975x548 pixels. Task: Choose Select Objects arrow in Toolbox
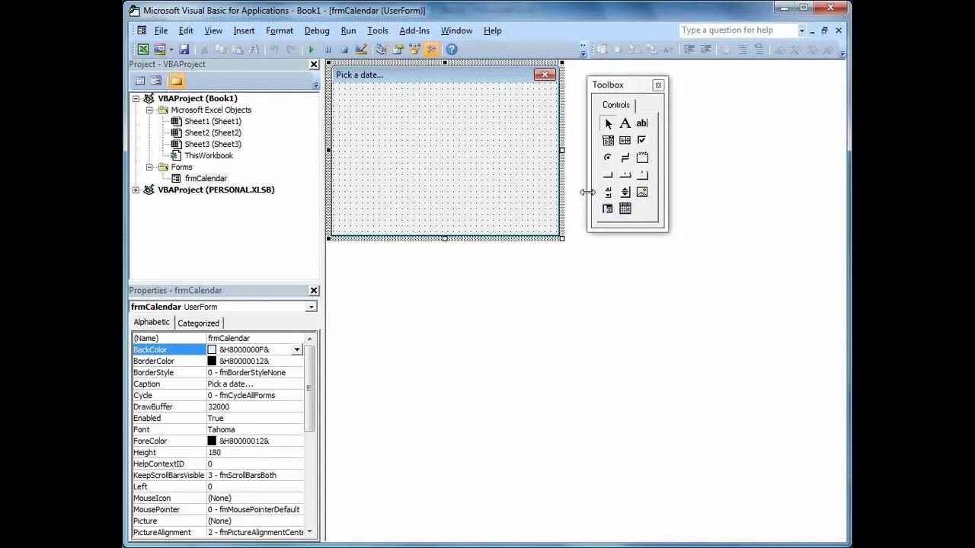click(x=608, y=123)
